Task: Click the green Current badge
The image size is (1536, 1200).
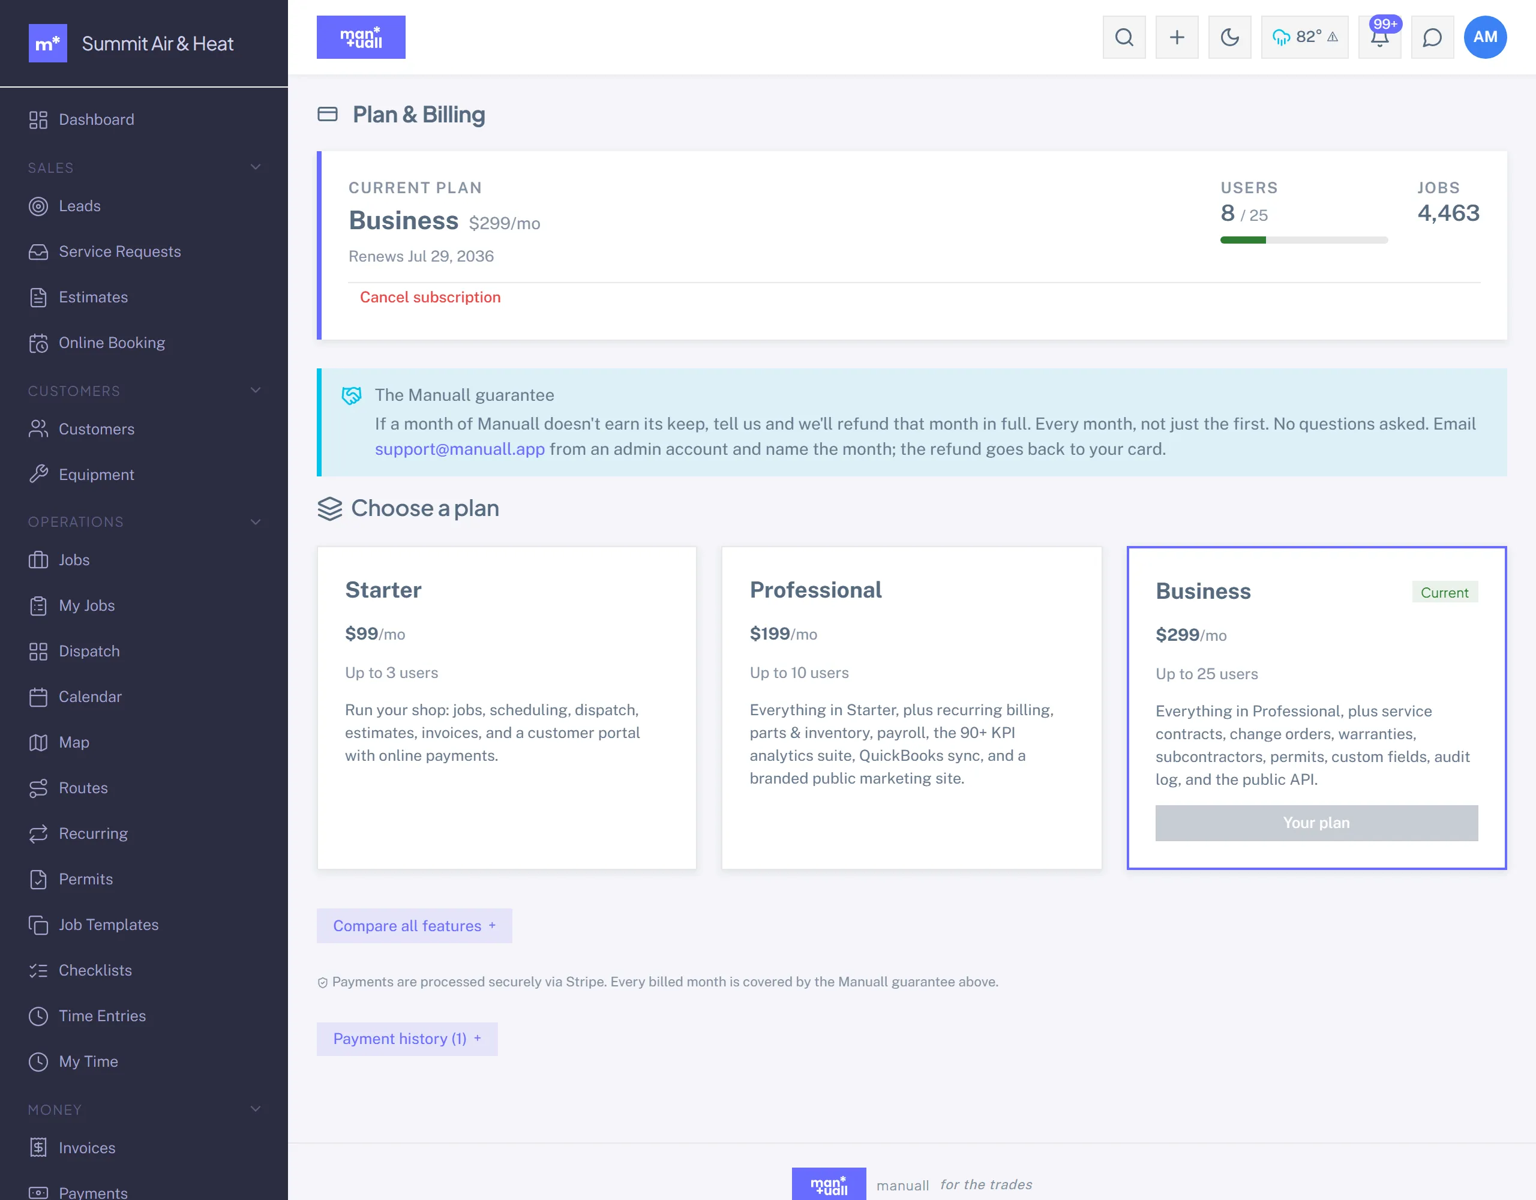Action: point(1445,592)
